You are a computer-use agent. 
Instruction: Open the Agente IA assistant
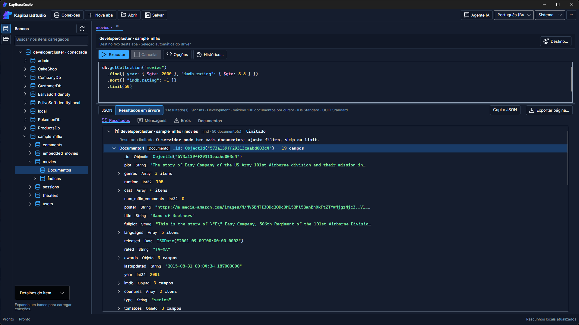click(x=476, y=15)
